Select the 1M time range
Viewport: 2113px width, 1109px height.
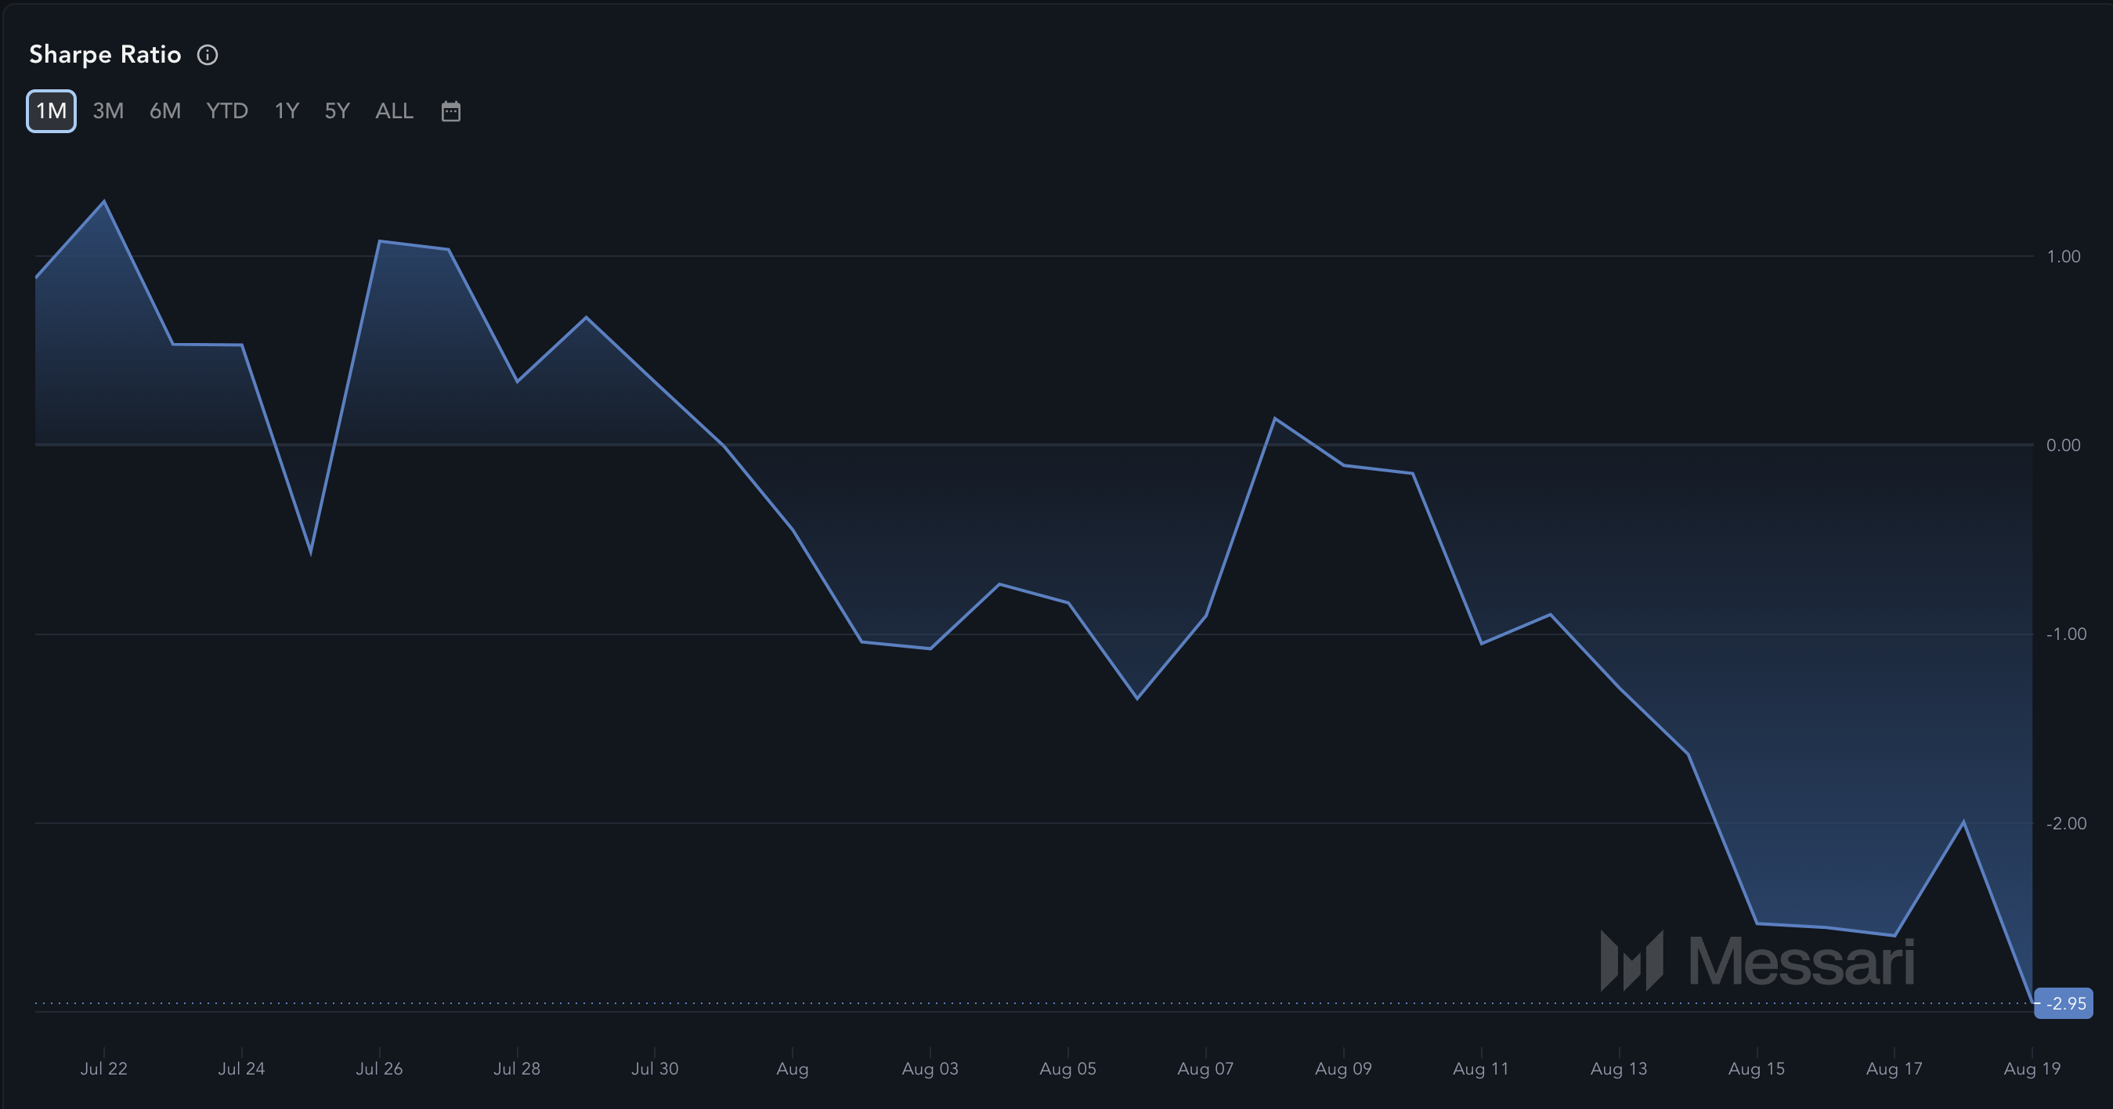coord(51,110)
